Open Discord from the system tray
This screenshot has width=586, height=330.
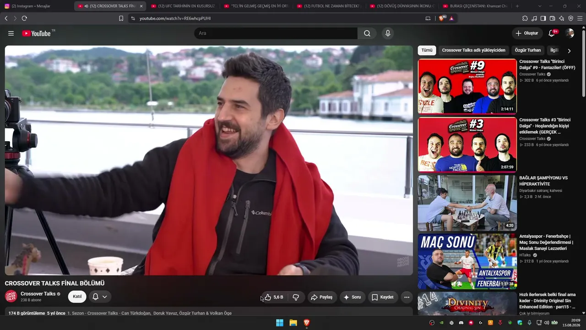point(461,323)
